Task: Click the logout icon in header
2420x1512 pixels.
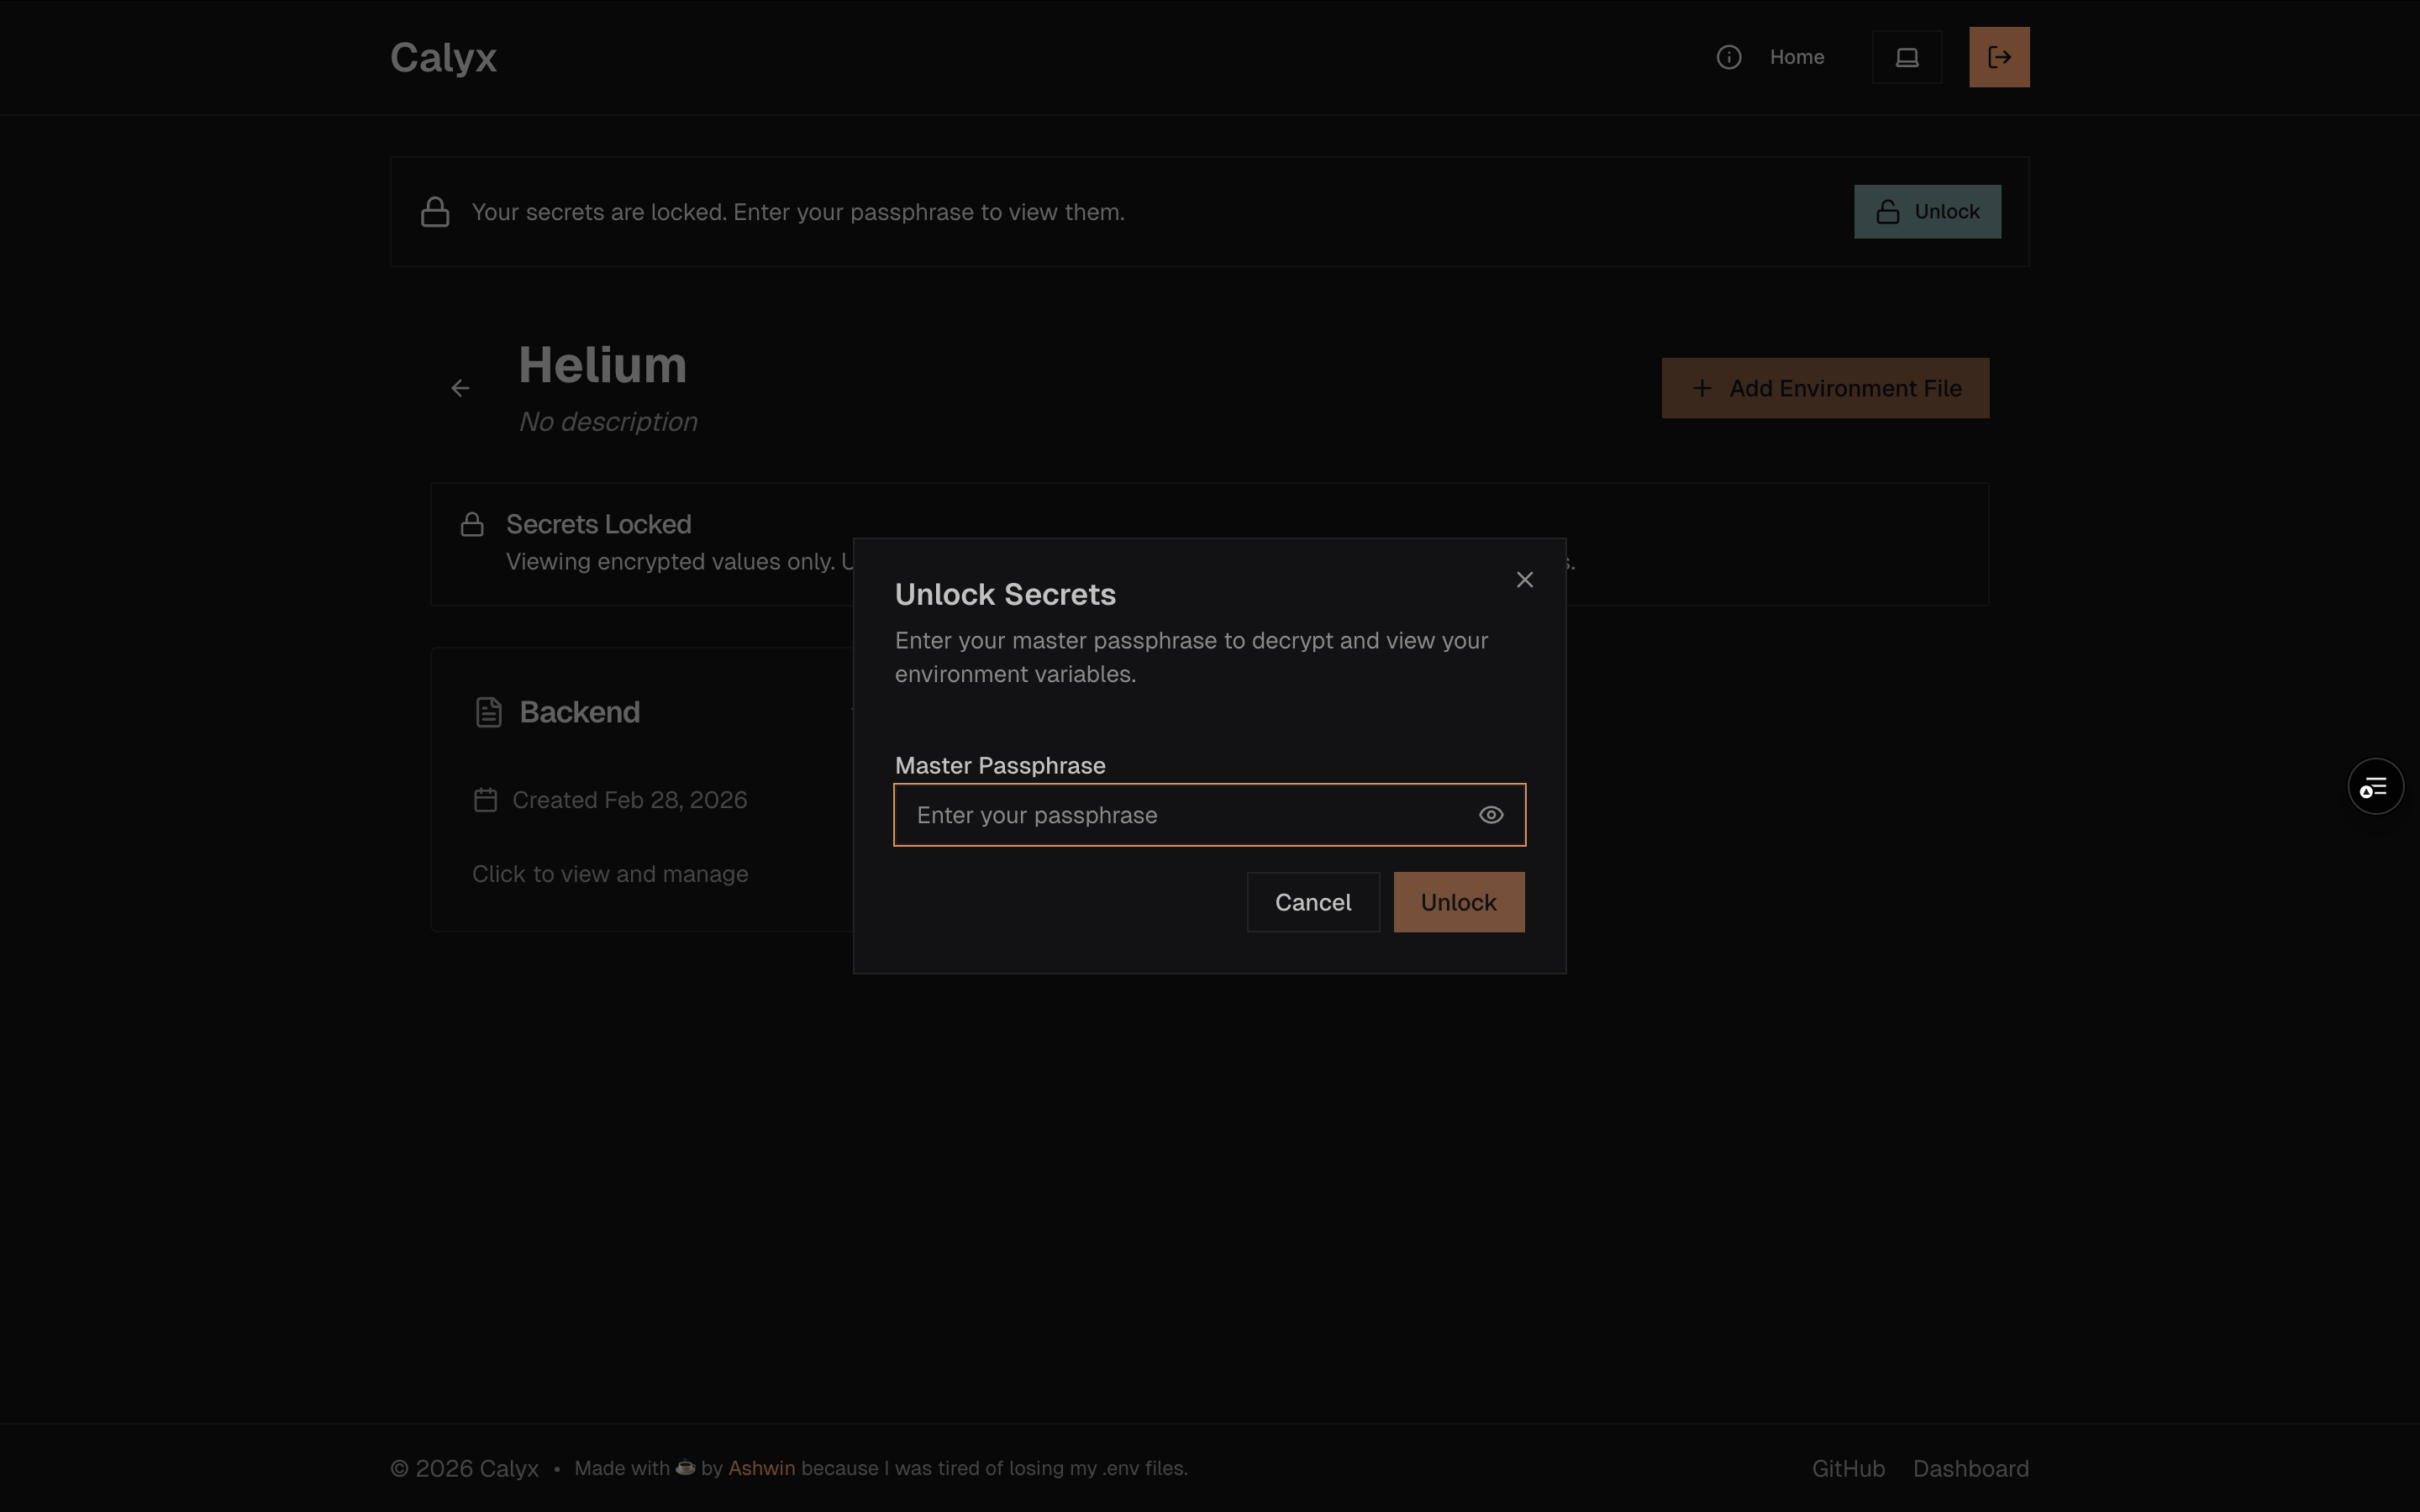Action: tap(1998, 57)
